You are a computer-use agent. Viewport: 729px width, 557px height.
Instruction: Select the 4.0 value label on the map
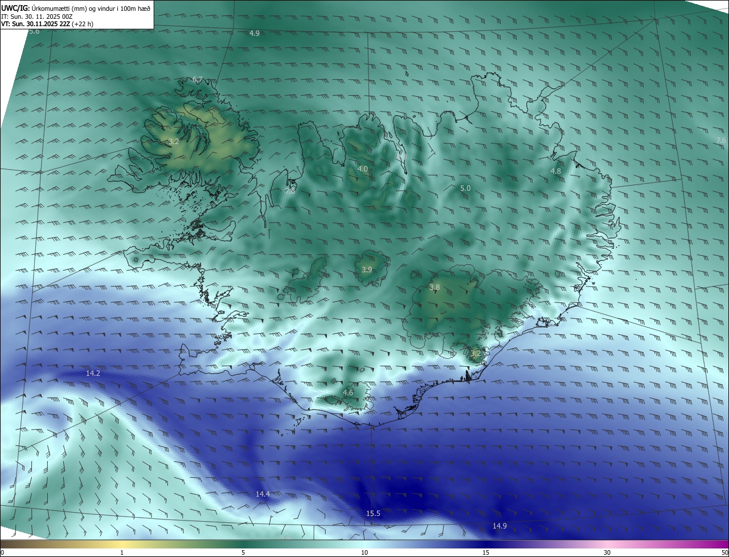pos(363,169)
